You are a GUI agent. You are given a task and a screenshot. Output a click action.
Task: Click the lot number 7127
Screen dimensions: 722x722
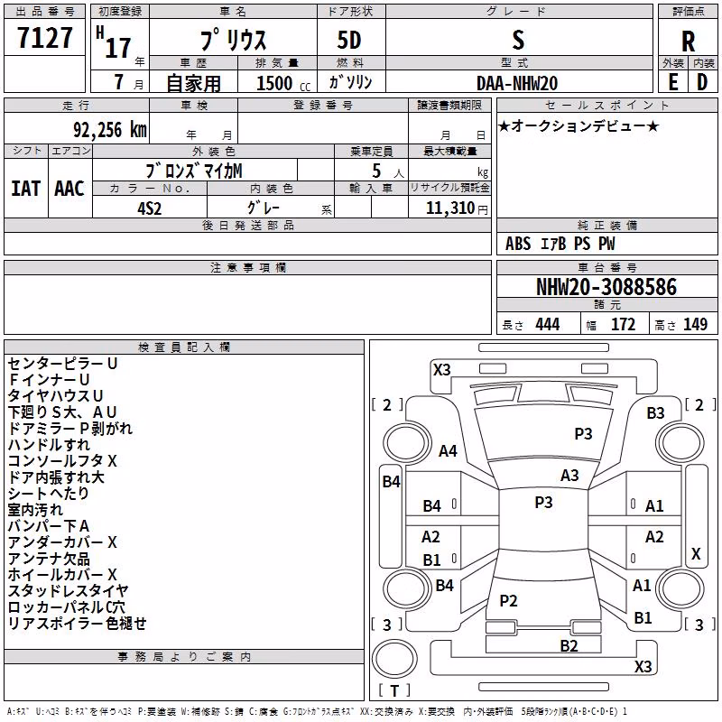coord(44,38)
